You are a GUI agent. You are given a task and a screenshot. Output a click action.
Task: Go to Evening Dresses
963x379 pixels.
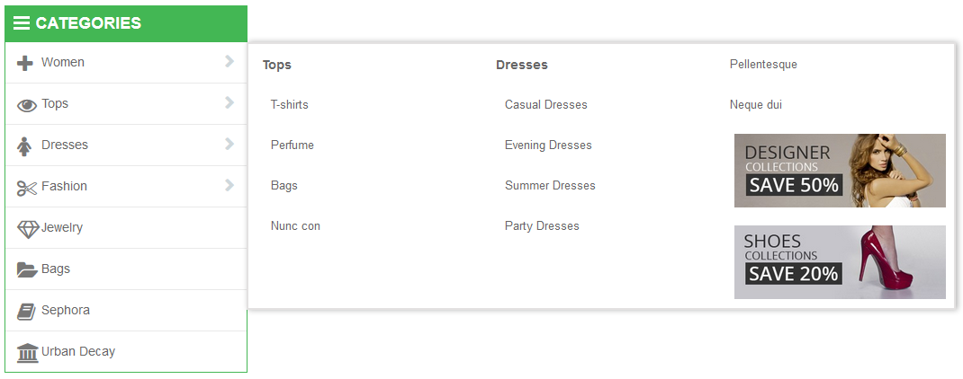tap(548, 145)
